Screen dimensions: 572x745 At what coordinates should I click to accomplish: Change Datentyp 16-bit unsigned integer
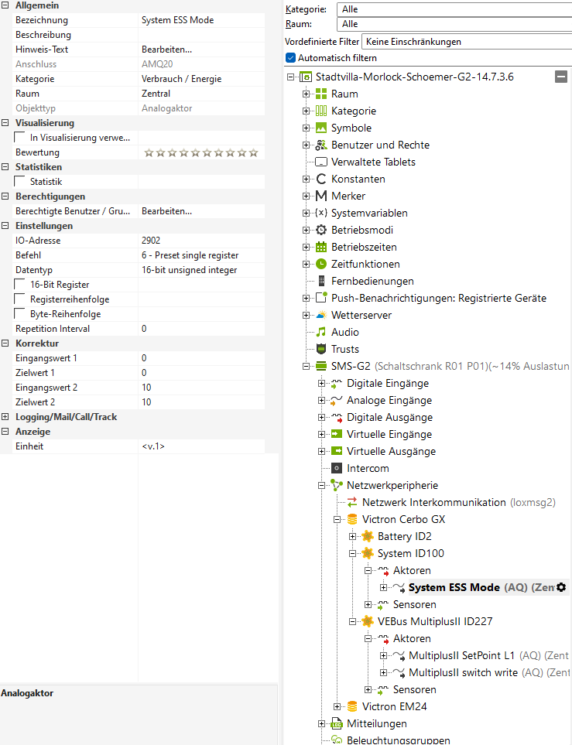point(201,270)
